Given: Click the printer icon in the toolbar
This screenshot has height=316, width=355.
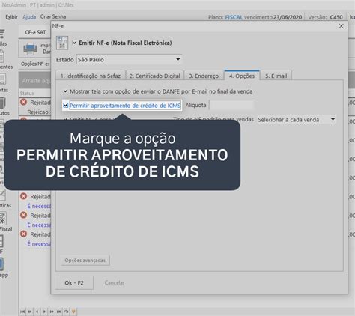Looking at the screenshot, I should point(31,49).
